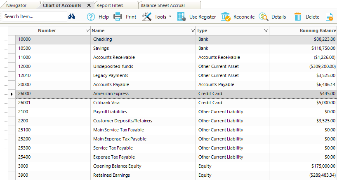
Task: Click the new document icon at toolbar end
Action: tap(329, 17)
